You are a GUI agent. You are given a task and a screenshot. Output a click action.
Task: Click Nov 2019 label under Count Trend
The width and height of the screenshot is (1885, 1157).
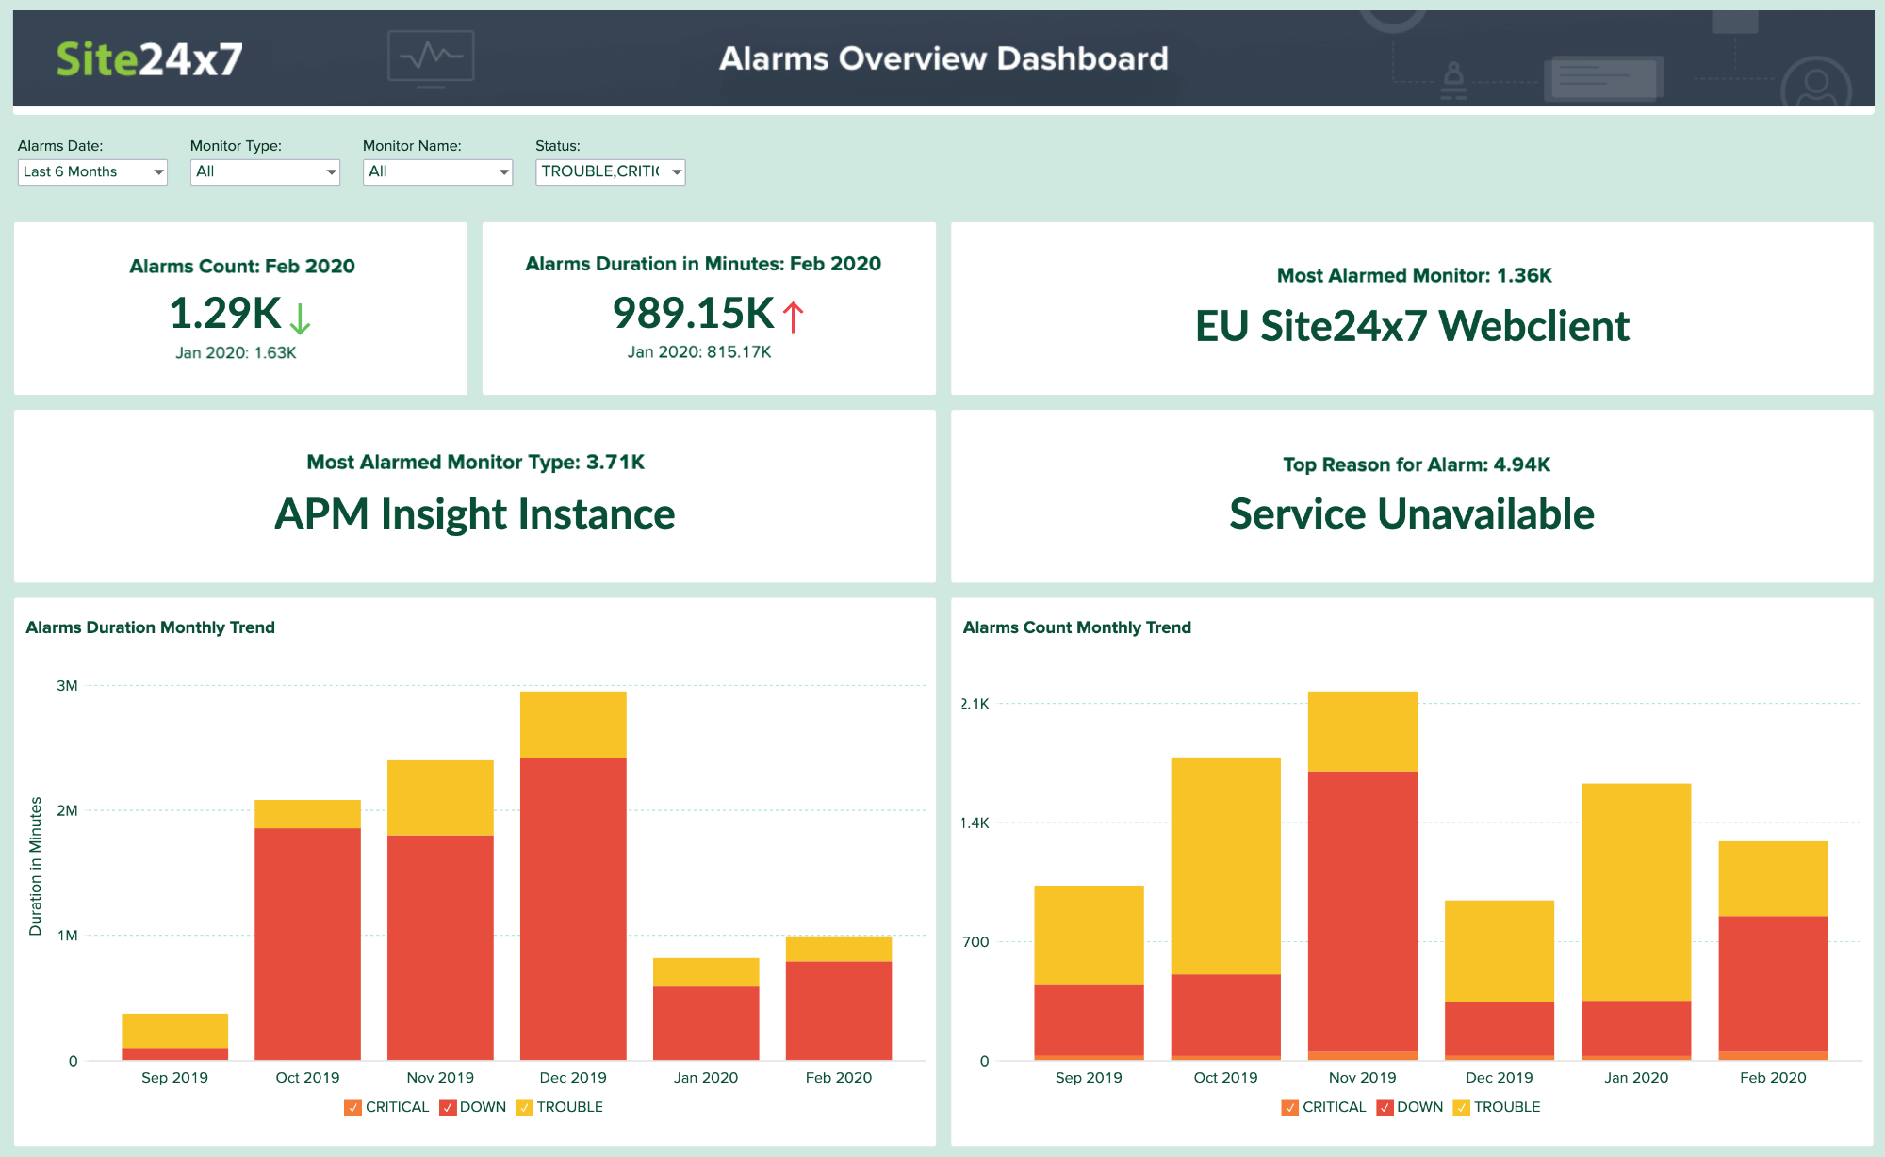[x=1363, y=1077]
